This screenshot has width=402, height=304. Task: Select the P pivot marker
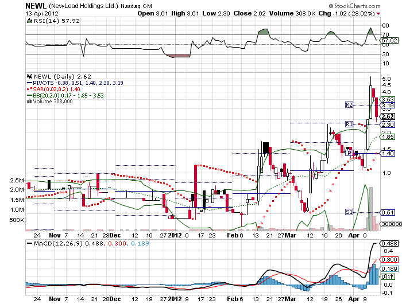click(x=349, y=153)
